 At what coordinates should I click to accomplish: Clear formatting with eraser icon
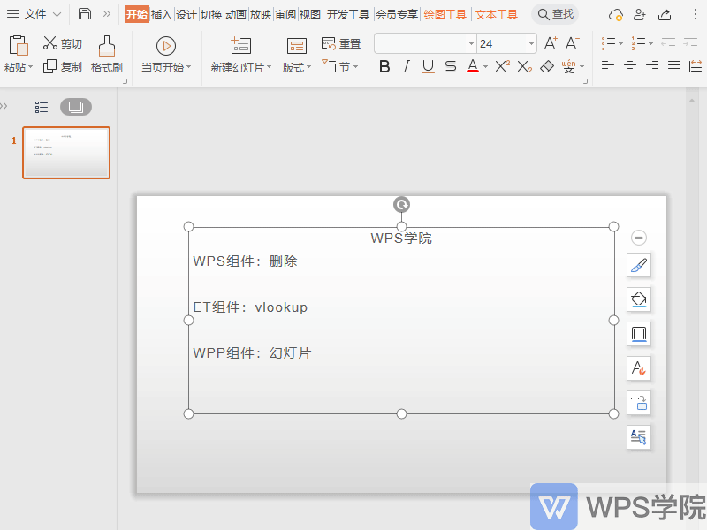point(547,67)
